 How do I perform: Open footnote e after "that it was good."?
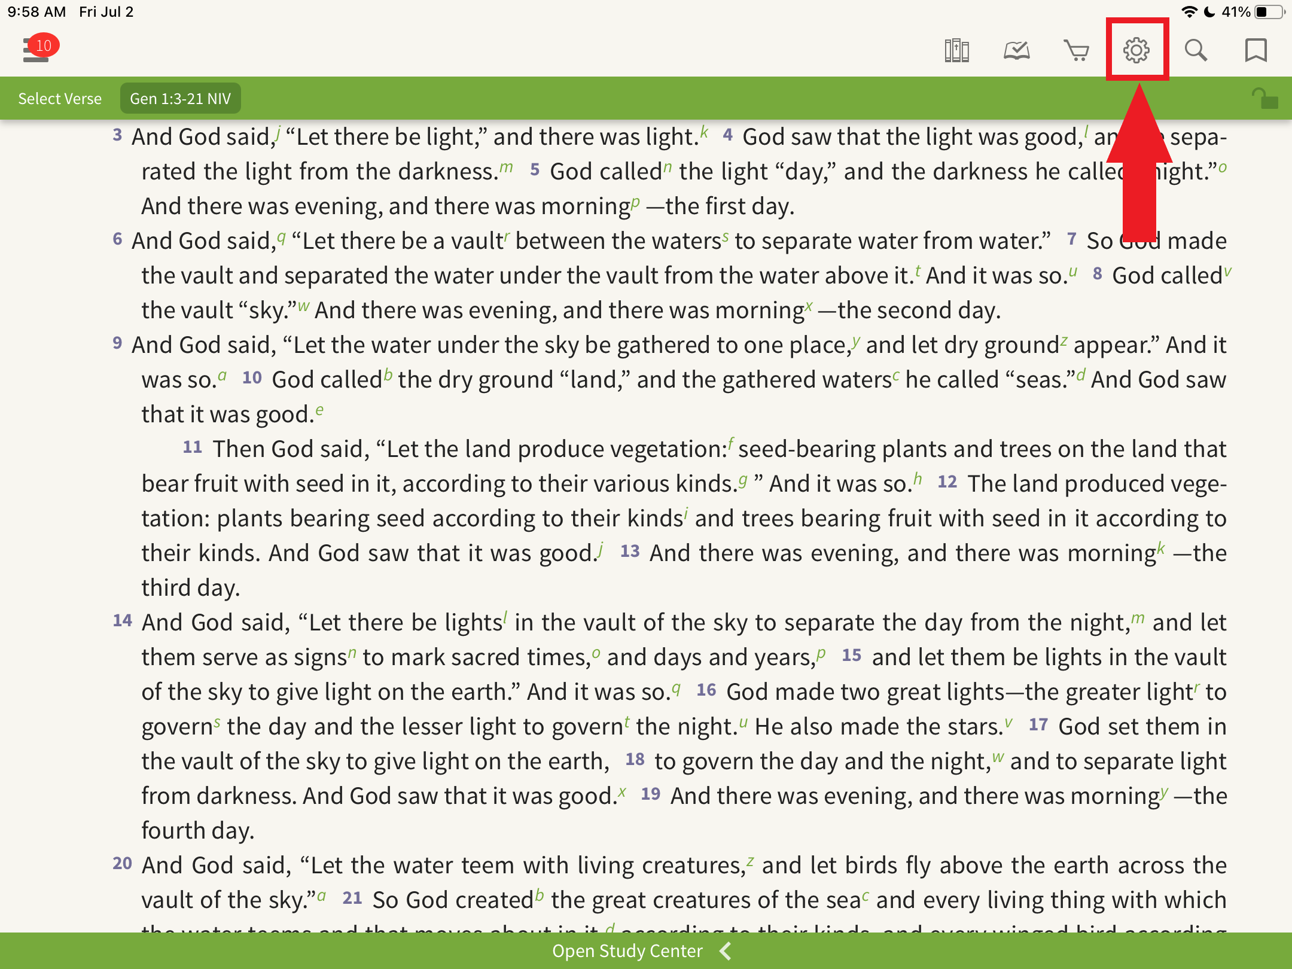319,410
